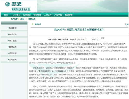The image size is (129, 99).
Task: Open the 应急建设 navigation menu item
Action: click(27, 15)
